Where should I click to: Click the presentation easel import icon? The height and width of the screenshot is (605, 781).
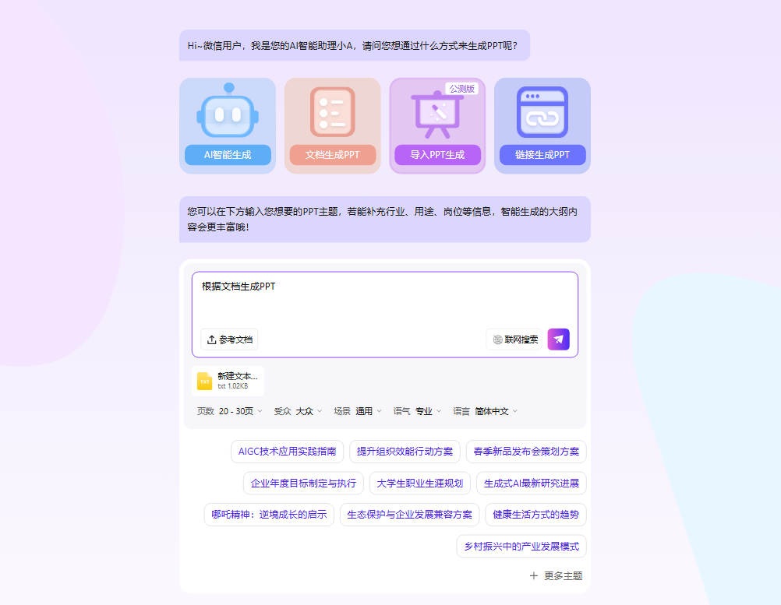pos(437,115)
